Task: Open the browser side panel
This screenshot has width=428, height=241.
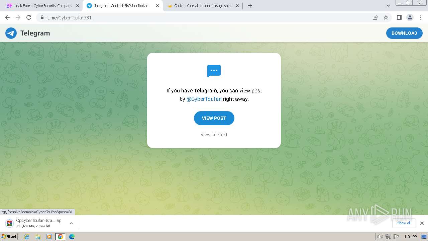Action: click(399, 17)
